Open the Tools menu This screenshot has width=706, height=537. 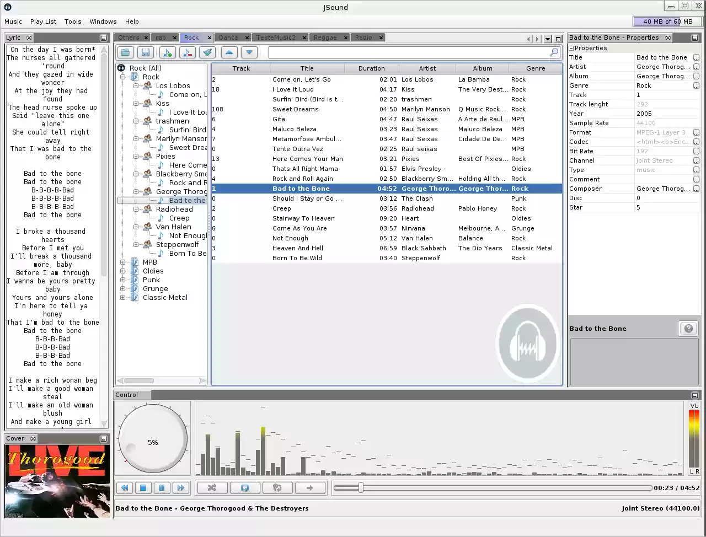point(73,22)
